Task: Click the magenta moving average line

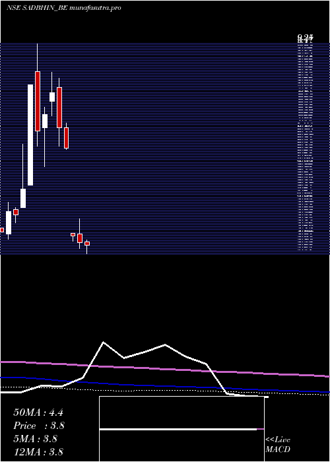Action: pyautogui.click(x=165, y=369)
